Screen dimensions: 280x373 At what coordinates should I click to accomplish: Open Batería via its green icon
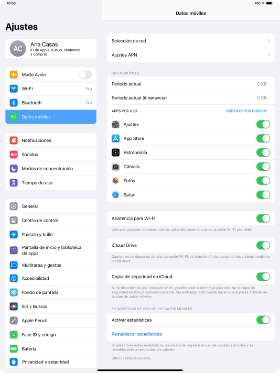[x=14, y=349]
